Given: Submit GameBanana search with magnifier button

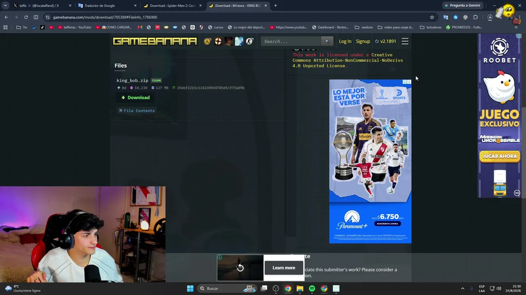Looking at the screenshot, I should [327, 41].
